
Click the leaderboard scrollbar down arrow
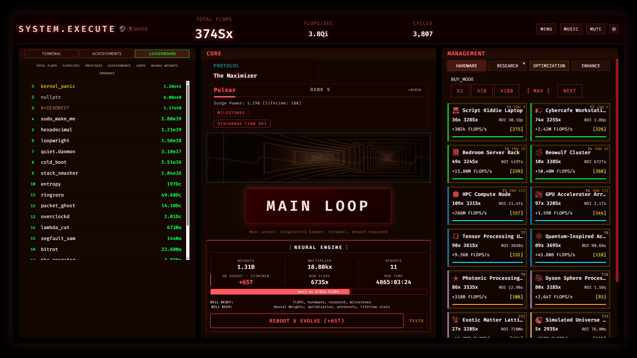(188, 258)
